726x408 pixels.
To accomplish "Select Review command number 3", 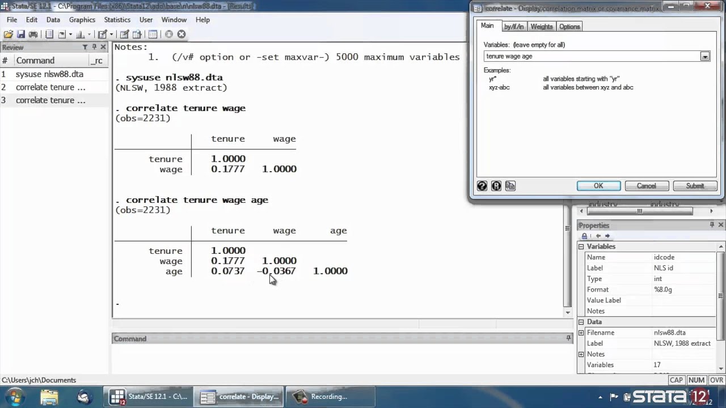I will pos(54,100).
